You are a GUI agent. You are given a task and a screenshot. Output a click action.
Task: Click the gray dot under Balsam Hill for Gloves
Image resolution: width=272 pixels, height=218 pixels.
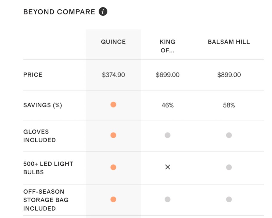(x=229, y=135)
